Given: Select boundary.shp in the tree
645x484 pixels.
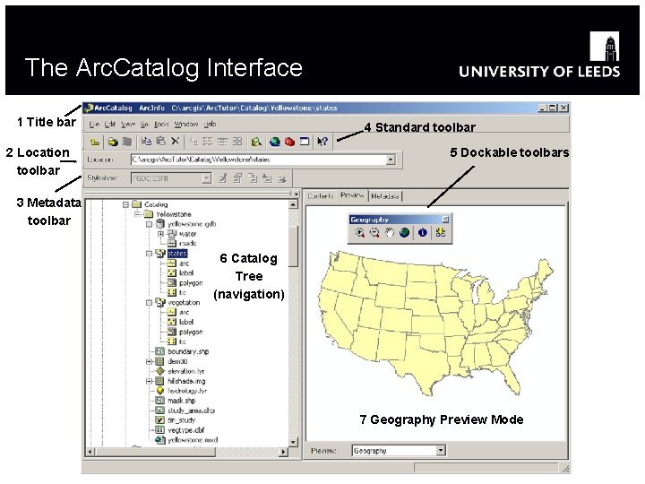Looking at the screenshot, I should point(188,351).
